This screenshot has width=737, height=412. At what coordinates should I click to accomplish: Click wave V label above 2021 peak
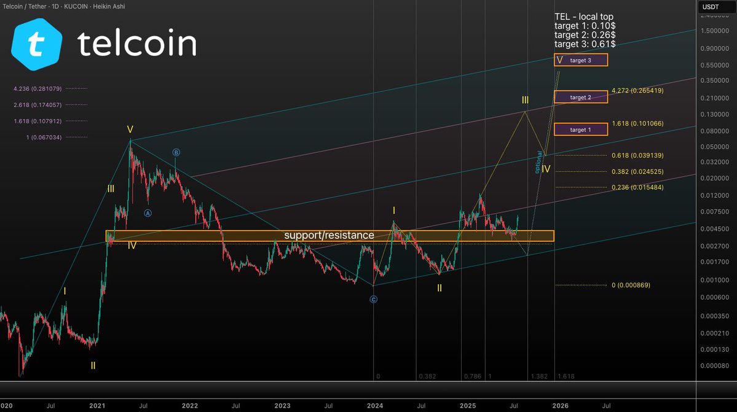(130, 130)
